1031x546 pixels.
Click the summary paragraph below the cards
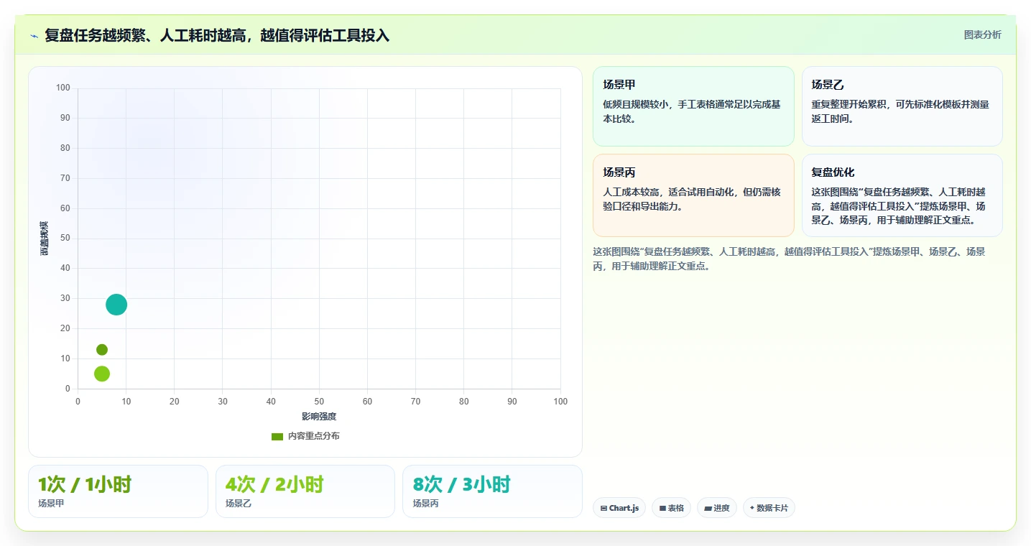(789, 259)
